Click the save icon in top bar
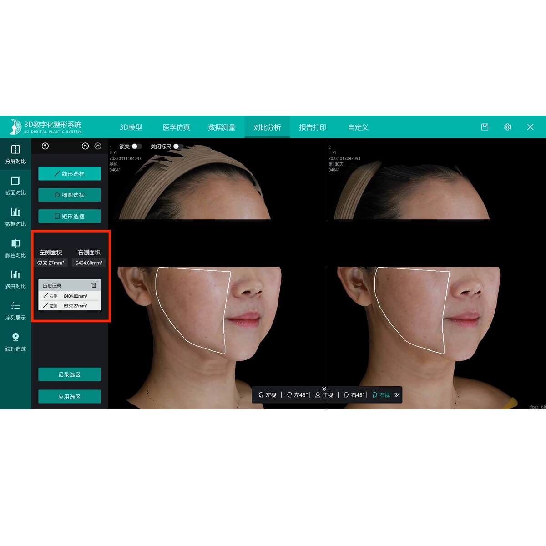This screenshot has height=546, width=546. point(485,127)
